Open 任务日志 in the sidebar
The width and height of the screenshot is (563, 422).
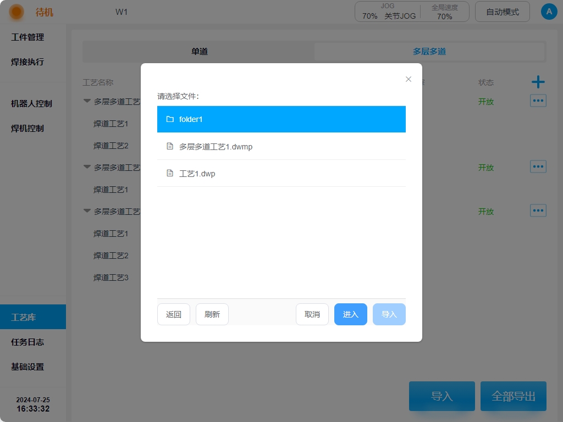coord(27,342)
